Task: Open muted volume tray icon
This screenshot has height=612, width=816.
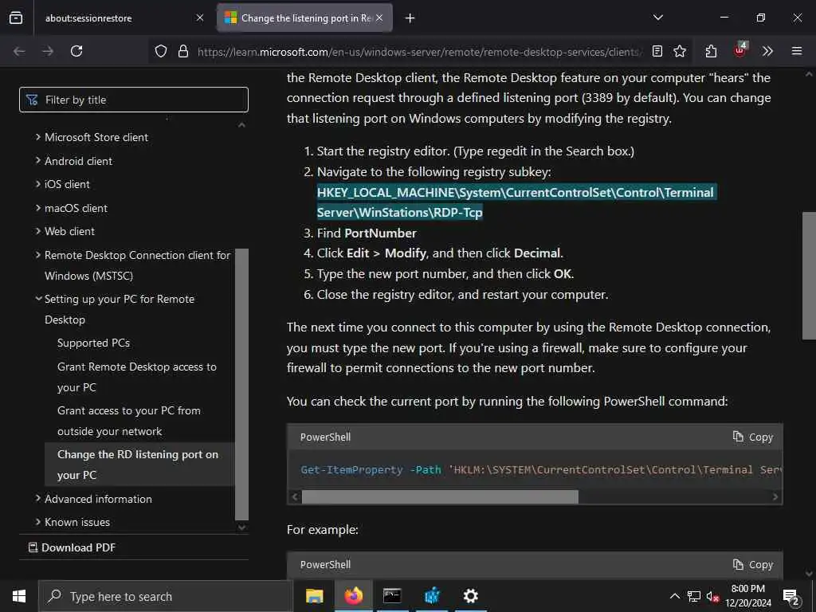Action: tap(712, 596)
